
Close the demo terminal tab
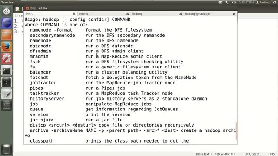[x=74, y=13]
